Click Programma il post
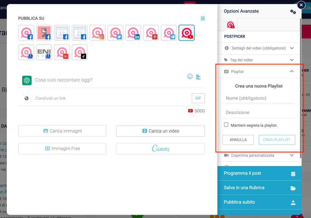 point(259,173)
